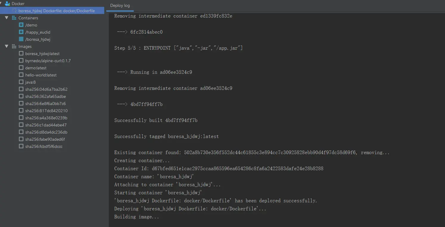Click the /happy_euclid container icon
This screenshot has width=445, height=227.
coord(21,32)
